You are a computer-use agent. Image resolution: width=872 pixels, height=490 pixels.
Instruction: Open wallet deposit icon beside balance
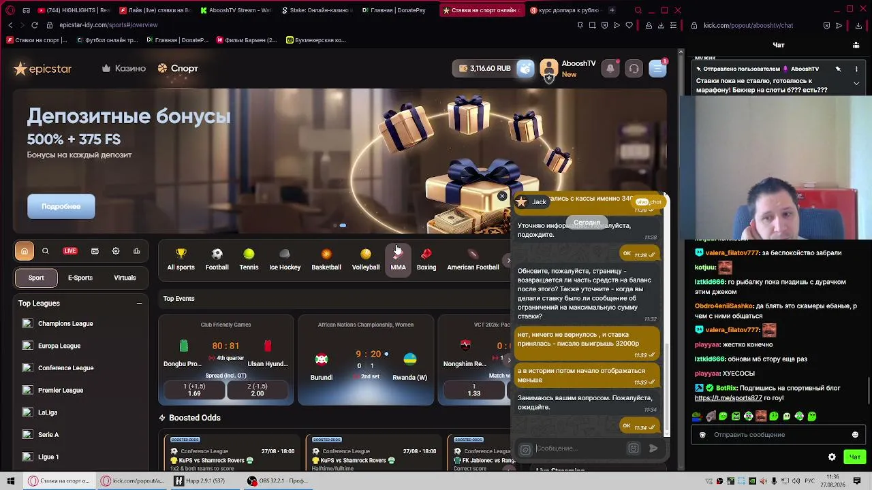525,68
